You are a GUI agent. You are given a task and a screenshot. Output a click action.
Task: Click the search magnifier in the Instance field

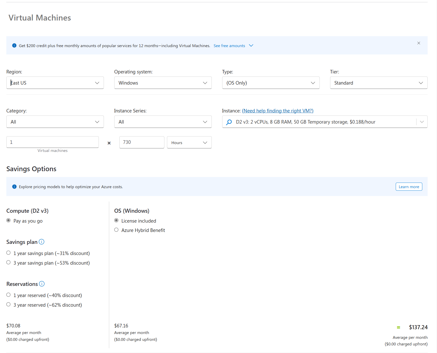[229, 122]
